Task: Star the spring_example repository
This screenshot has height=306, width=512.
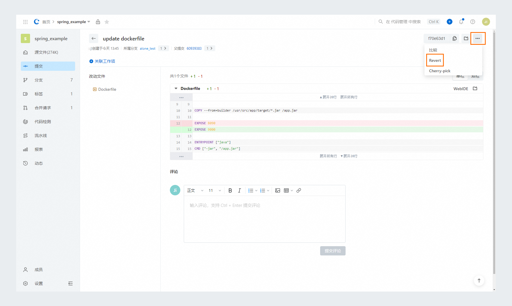Action: click(107, 22)
